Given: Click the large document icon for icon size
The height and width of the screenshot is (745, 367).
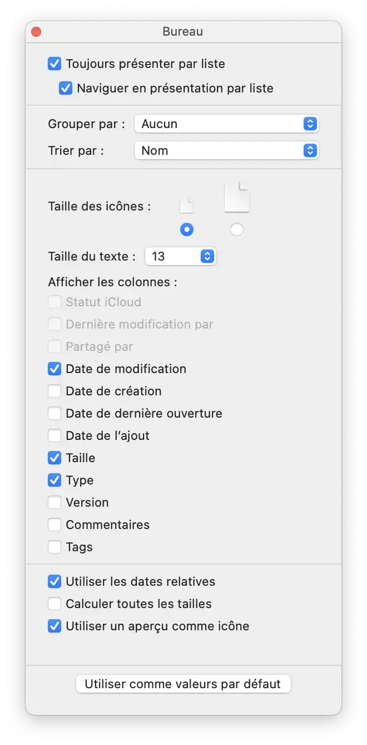Looking at the screenshot, I should tap(237, 196).
